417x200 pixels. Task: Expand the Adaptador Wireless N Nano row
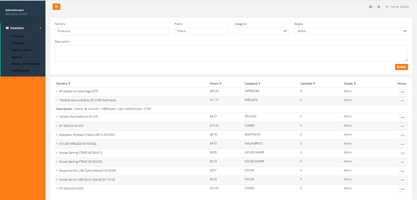pos(57,135)
